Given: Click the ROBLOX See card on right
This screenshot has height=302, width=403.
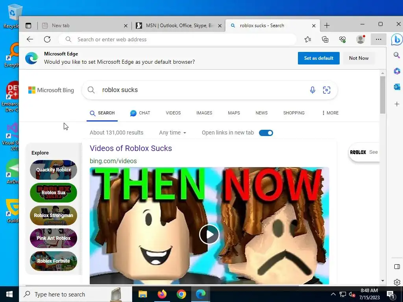Looking at the screenshot, I should 364,152.
